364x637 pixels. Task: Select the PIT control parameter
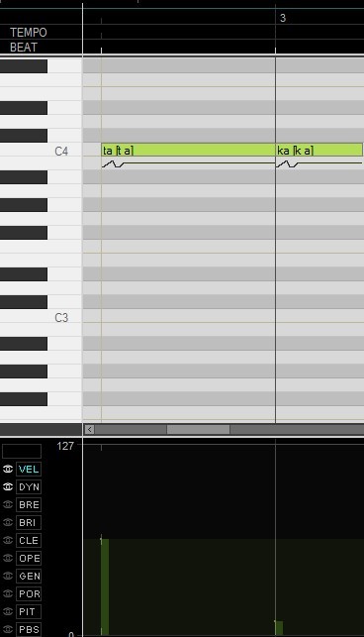(x=29, y=611)
